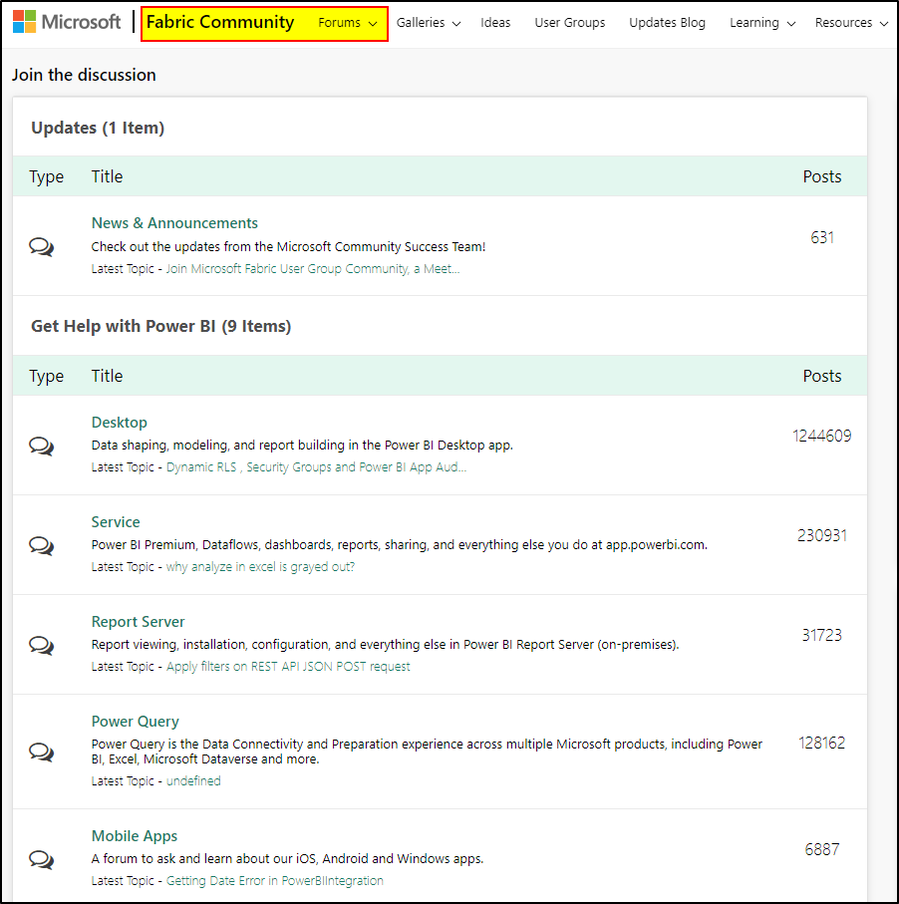Open topic 'Getting Date Error in PowerBIIntegration'
Viewport: 899px width, 904px height.
275,881
